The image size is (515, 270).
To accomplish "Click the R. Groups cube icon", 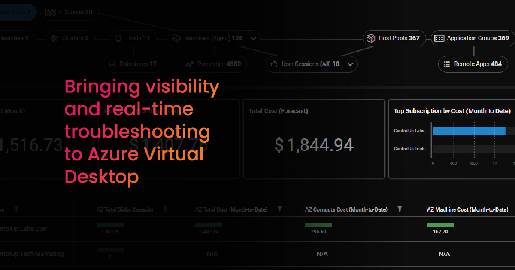I will (50, 12).
